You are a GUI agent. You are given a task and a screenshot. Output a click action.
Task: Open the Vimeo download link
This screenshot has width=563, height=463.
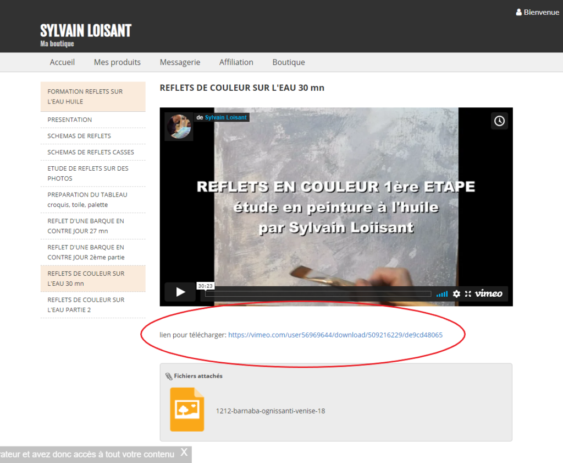[x=335, y=335]
